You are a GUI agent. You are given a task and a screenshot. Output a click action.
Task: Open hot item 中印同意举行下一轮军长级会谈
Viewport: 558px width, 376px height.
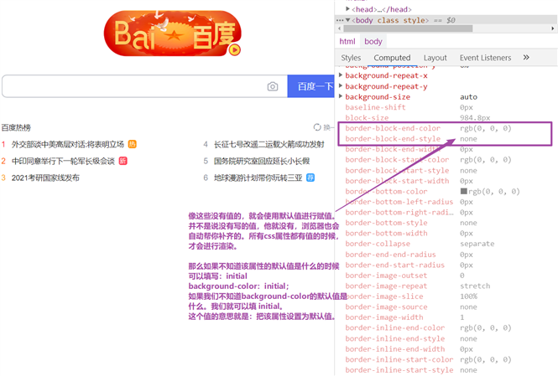(x=63, y=161)
